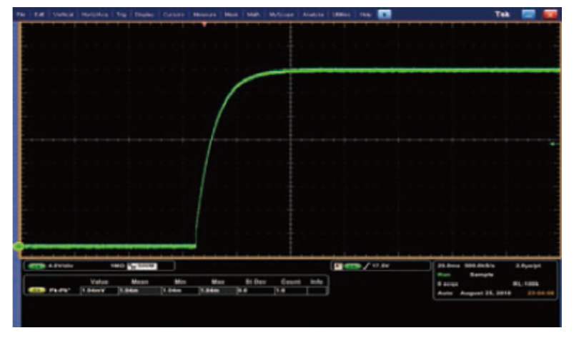The width and height of the screenshot is (574, 338).
Task: Open the Cursors menu
Action: [174, 14]
